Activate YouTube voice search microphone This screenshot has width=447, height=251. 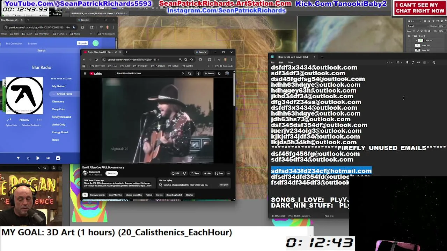(x=198, y=73)
